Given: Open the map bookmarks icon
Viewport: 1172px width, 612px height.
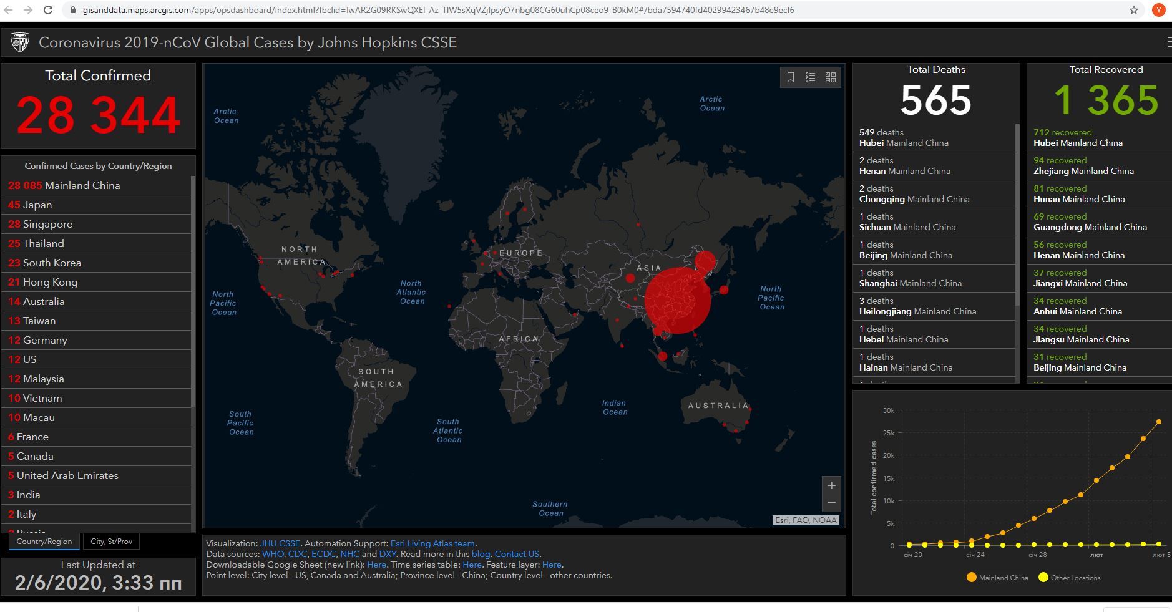Looking at the screenshot, I should coord(791,77).
